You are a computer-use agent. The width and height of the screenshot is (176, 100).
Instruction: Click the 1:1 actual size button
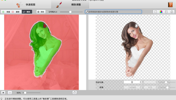(10, 93)
